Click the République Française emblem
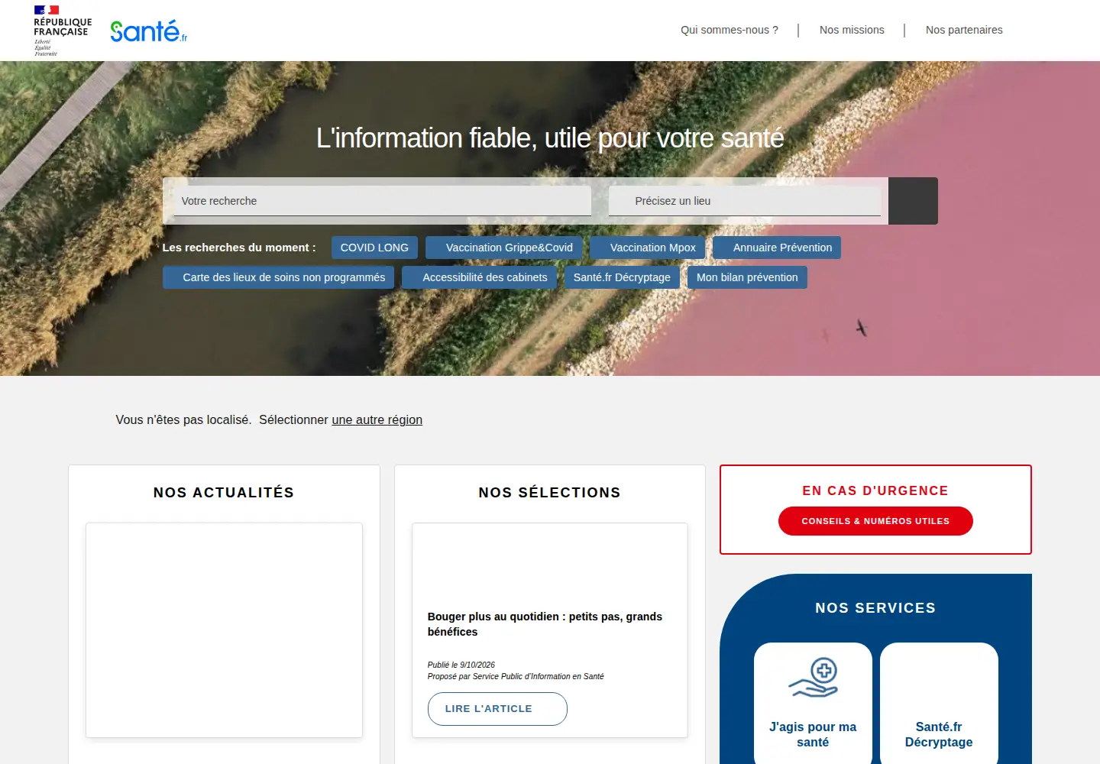 coord(63,31)
